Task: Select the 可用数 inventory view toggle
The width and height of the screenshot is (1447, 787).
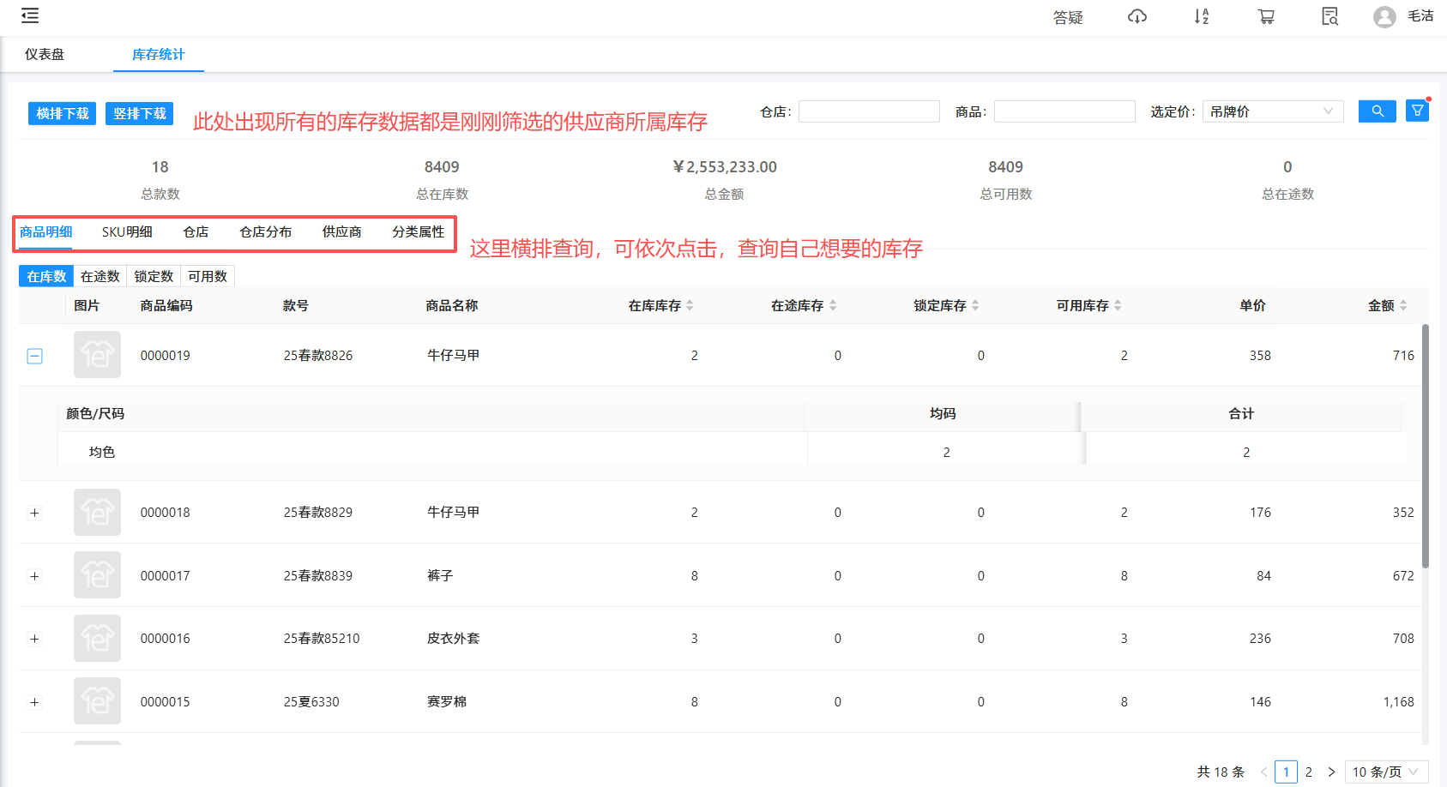Action: point(208,275)
